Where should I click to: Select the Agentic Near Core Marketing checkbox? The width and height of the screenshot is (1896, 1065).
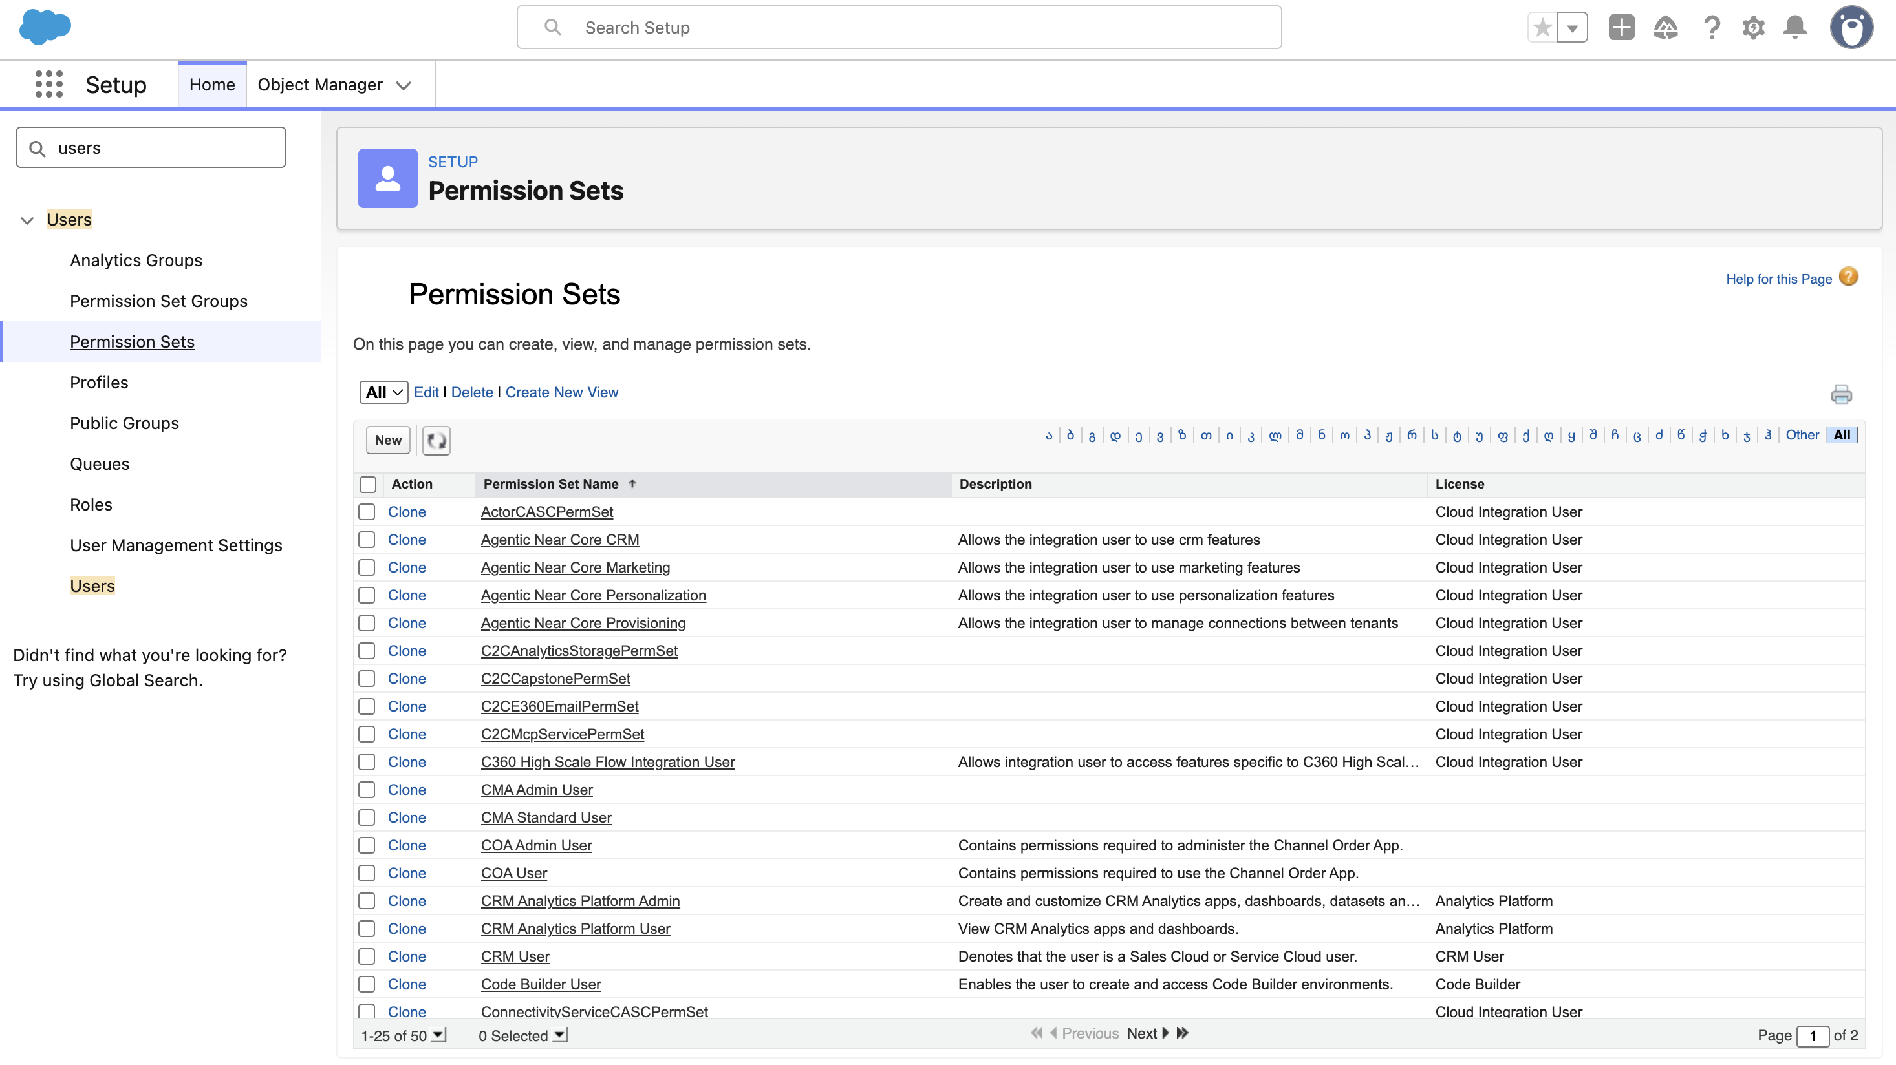pos(367,568)
